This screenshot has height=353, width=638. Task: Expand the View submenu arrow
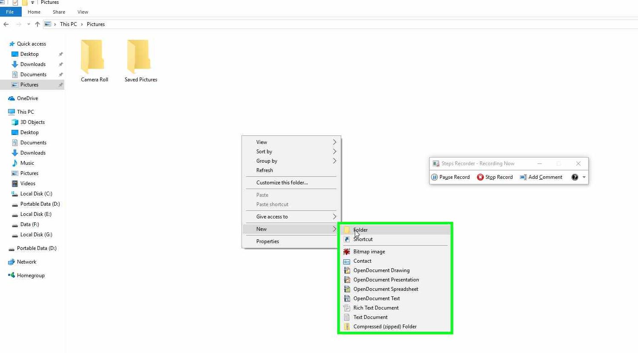click(x=334, y=142)
